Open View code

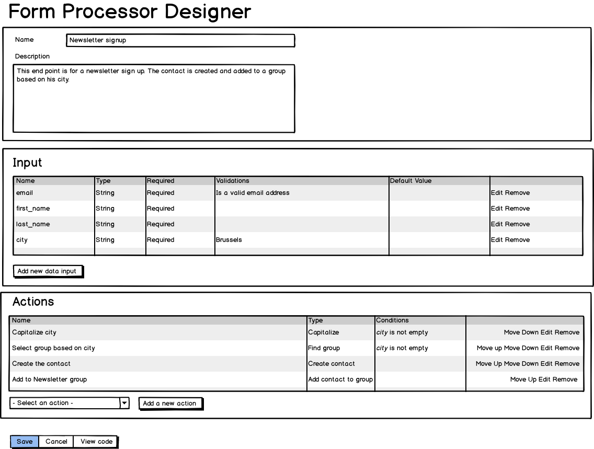point(96,442)
